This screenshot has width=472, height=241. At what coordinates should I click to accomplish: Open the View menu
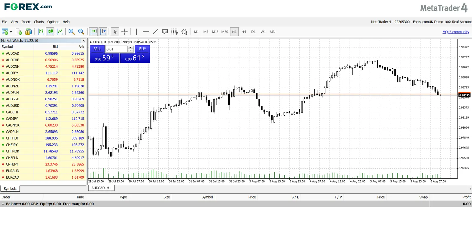pyautogui.click(x=14, y=22)
